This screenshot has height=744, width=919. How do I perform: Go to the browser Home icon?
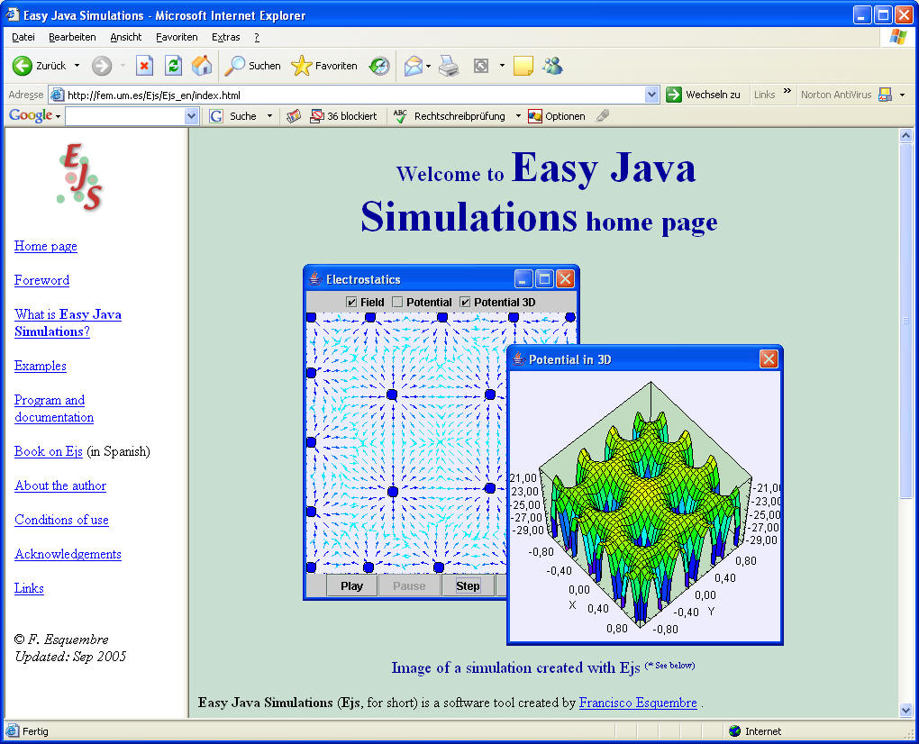tap(202, 66)
